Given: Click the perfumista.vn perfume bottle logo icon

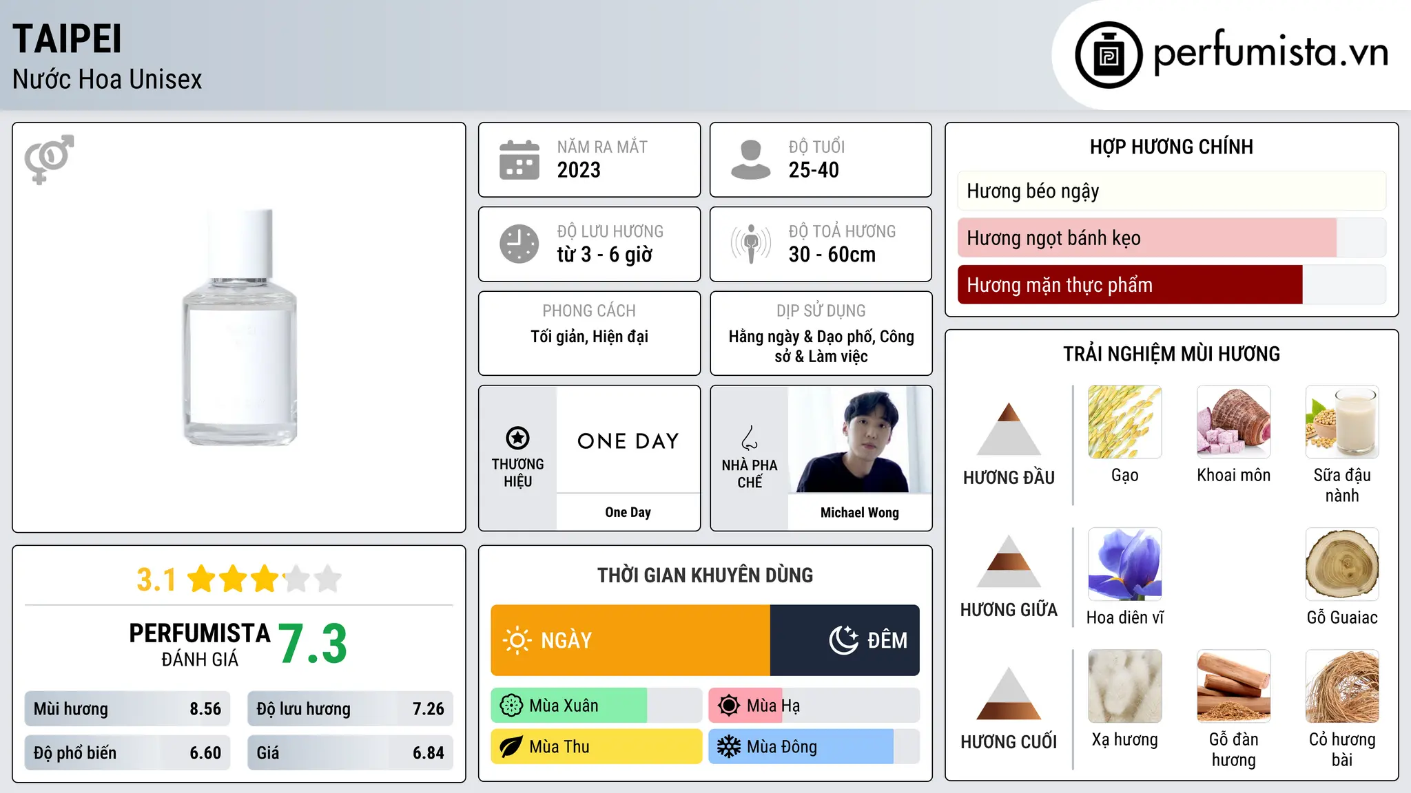Looking at the screenshot, I should (1109, 55).
